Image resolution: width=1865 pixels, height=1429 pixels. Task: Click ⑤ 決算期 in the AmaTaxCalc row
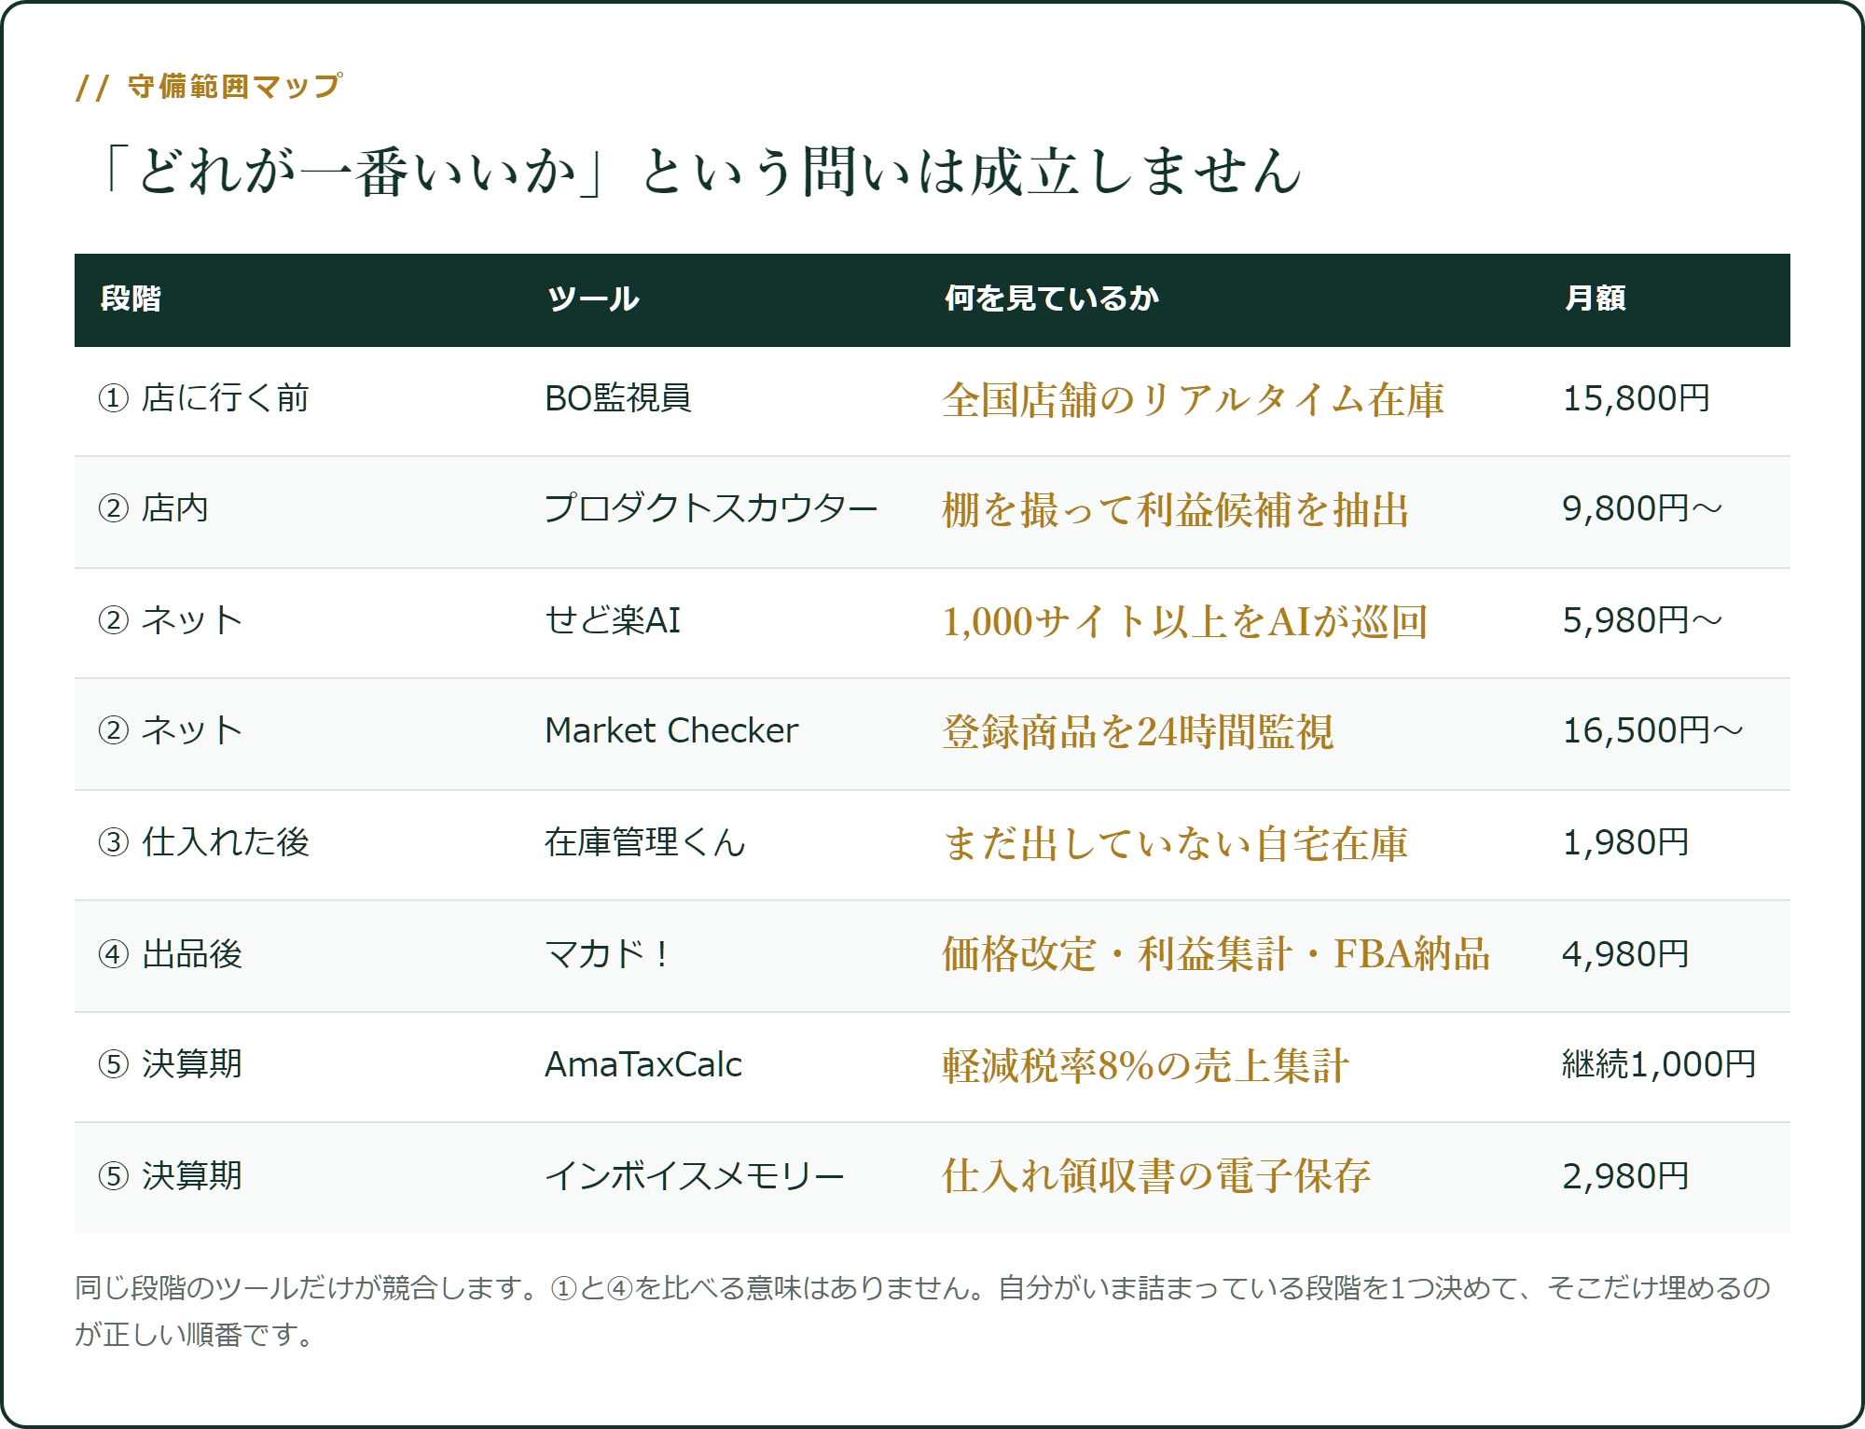click(171, 1064)
